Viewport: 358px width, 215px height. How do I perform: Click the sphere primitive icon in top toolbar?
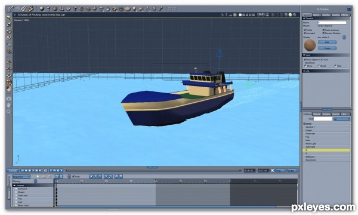click(x=42, y=9)
